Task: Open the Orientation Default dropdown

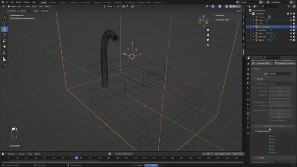Action: [x=25, y=11]
